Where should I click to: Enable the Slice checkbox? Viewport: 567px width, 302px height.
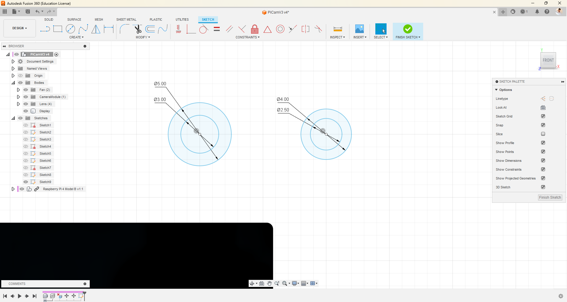(x=543, y=134)
